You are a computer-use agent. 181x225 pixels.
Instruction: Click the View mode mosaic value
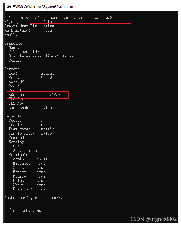tap(48, 129)
